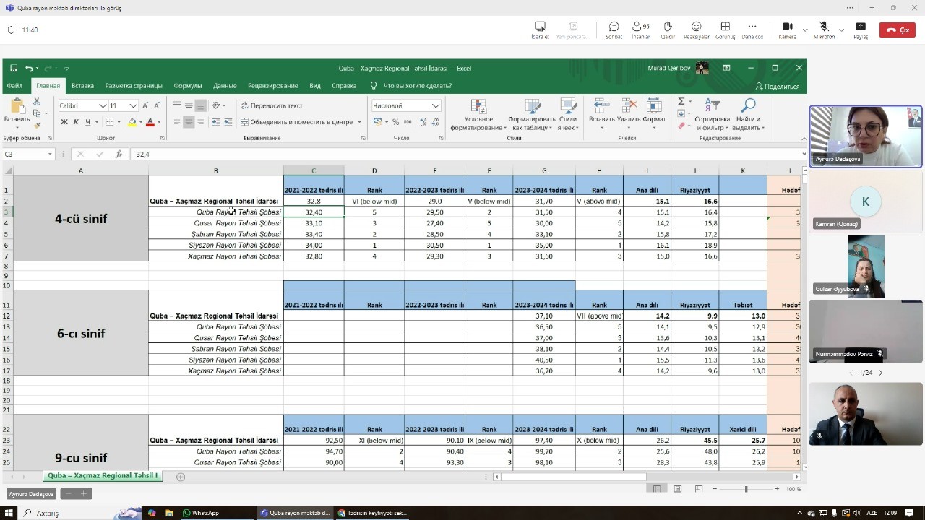
Task: Toggle the Kamera on or off
Action: coord(787,30)
